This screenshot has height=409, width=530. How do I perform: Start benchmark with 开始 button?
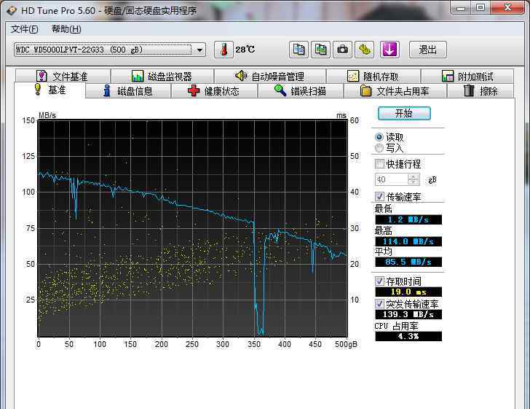coord(404,113)
